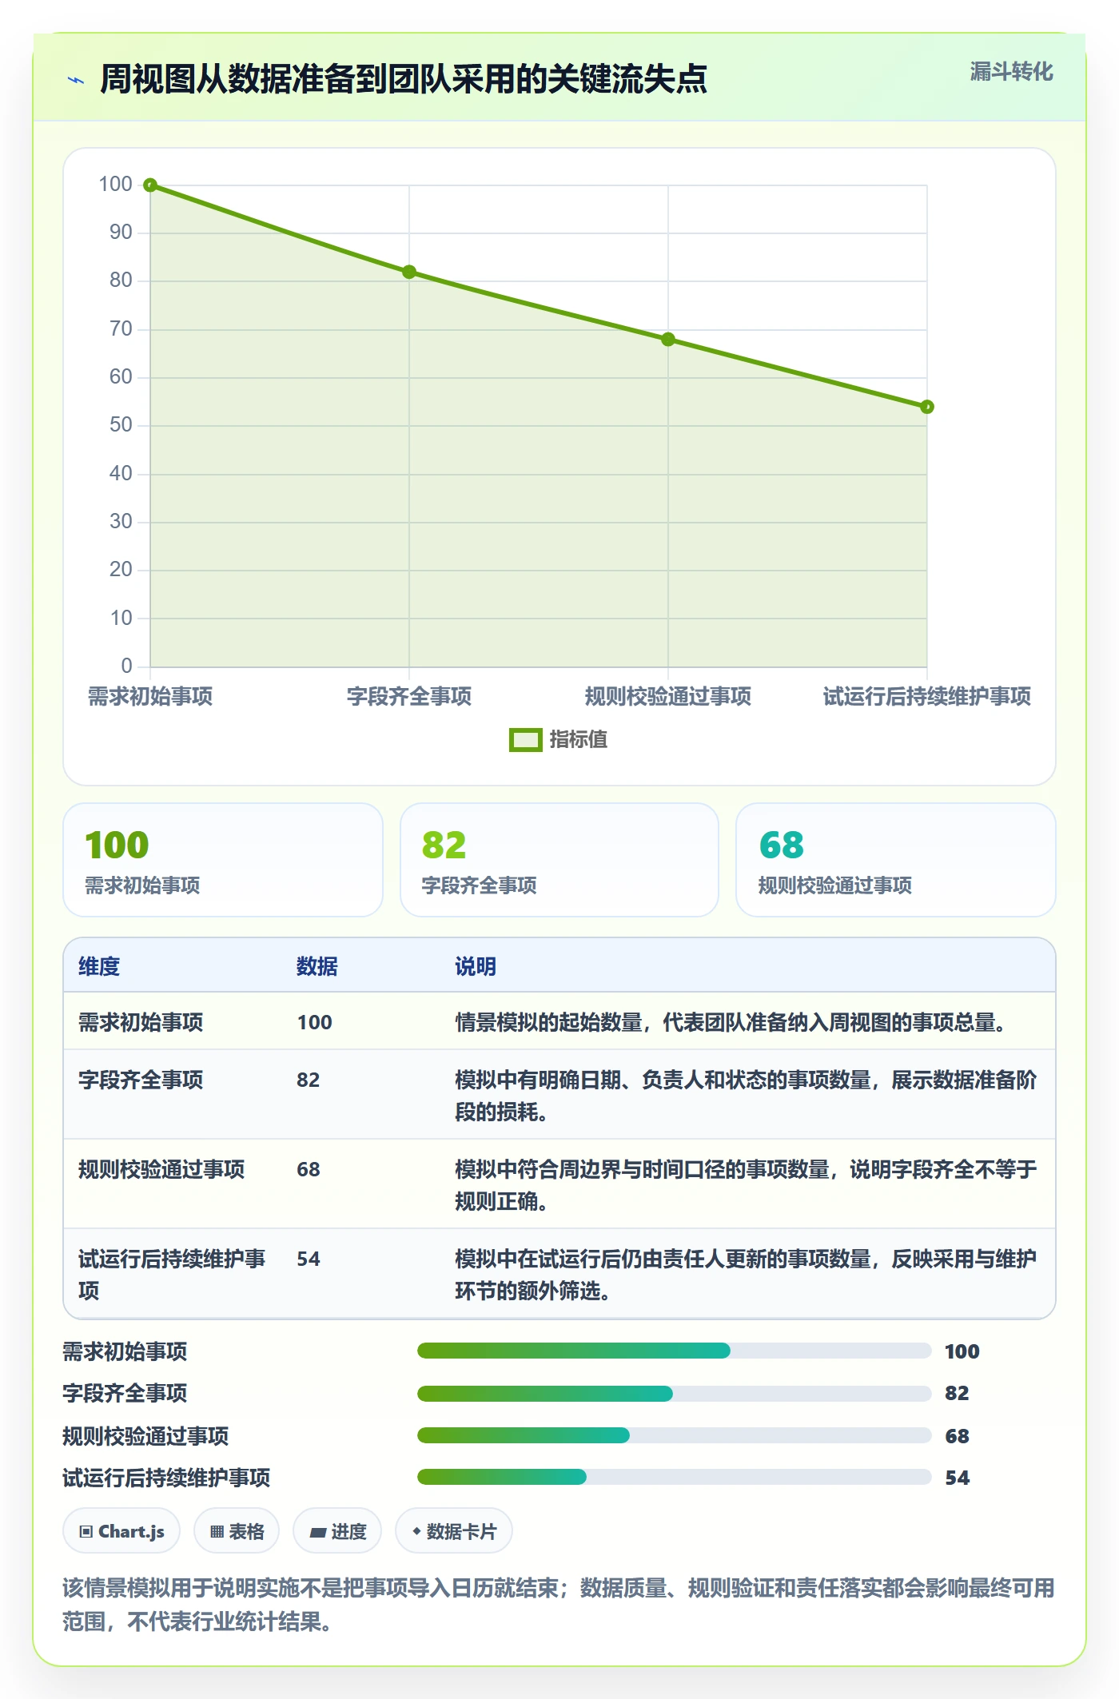Viewport: 1119px width, 1699px height.
Task: Click the 进度 chip
Action: 337,1531
